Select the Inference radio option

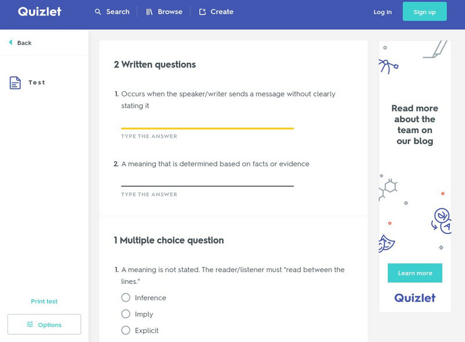(126, 298)
